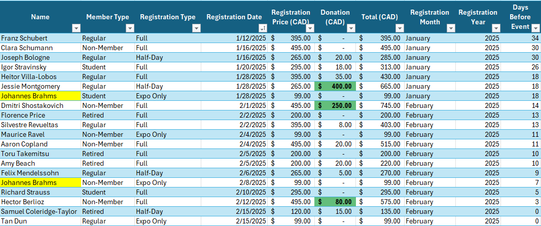This screenshot has height=226, width=541.
Task: Select the Member Type header cell
Action: tap(107, 17)
